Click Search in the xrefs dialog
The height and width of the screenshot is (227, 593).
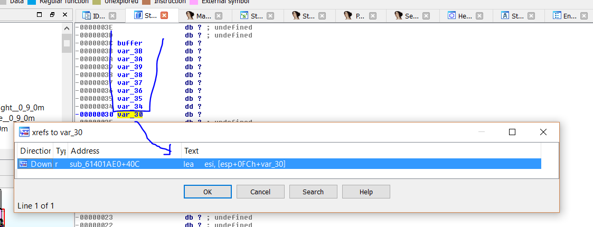[x=313, y=192]
